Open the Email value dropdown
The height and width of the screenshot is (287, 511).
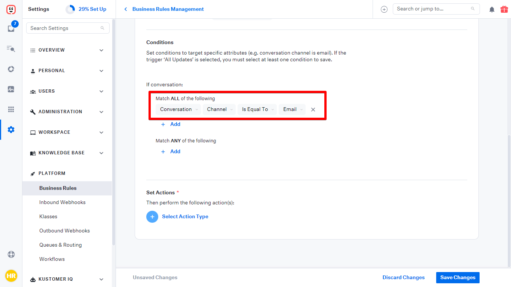pyautogui.click(x=292, y=109)
